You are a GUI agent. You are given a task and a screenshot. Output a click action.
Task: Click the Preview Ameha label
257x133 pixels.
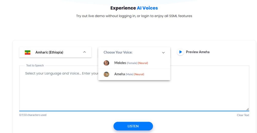point(198,52)
